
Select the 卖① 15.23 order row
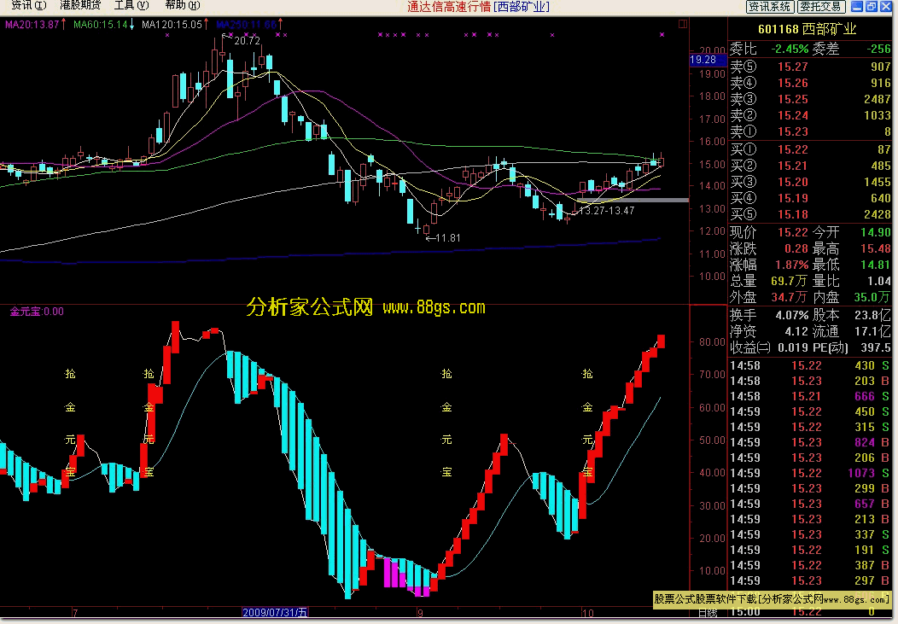click(810, 131)
